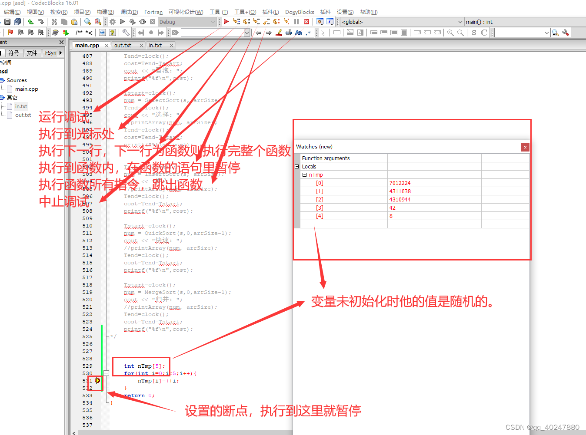
Task: Click the Next line debug icon
Action: [246, 22]
